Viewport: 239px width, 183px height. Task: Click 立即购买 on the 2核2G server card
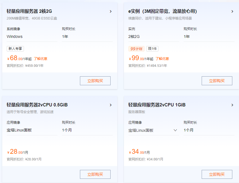[x=95, y=80]
